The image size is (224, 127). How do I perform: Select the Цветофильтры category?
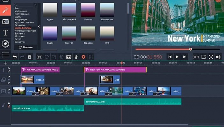tap(23, 28)
